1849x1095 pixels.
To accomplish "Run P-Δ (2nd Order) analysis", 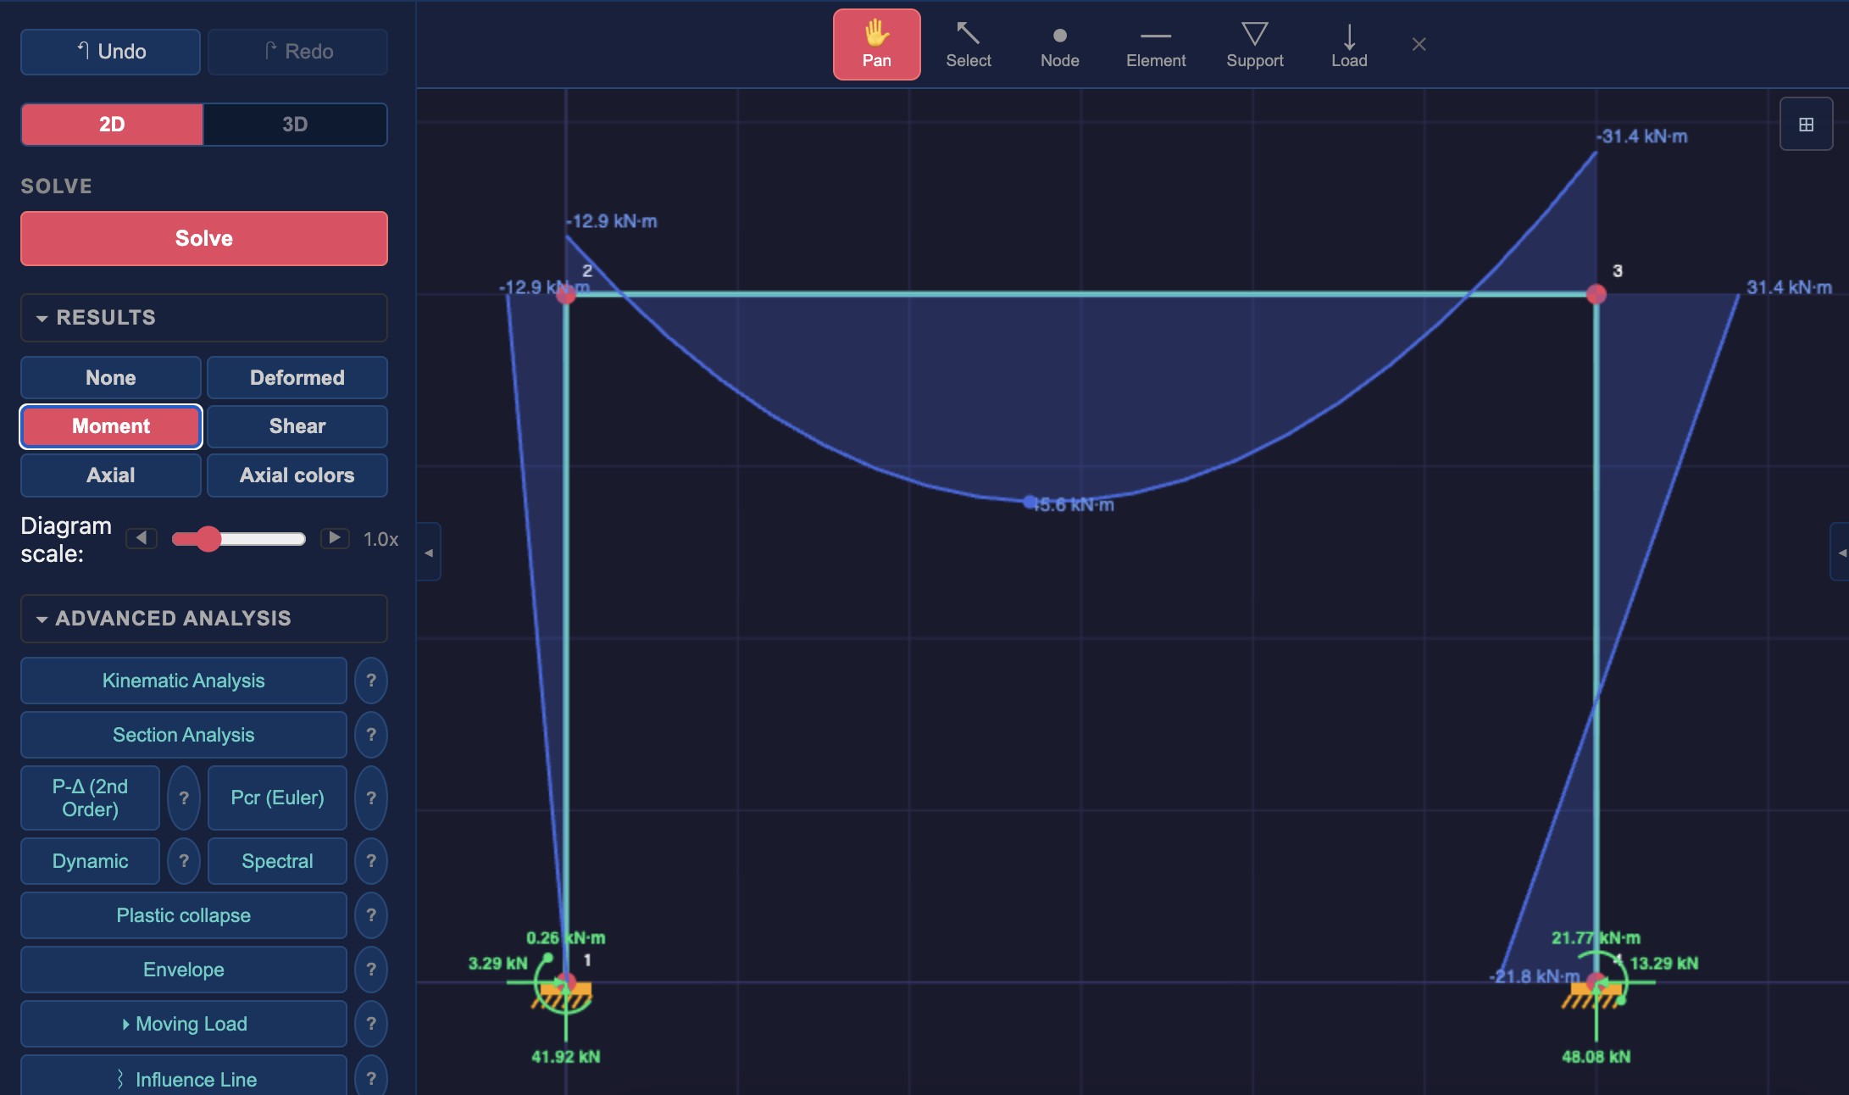I will pyautogui.click(x=91, y=798).
